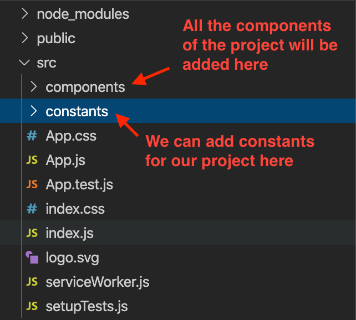Viewport: 356px width, 320px height.
Task: Click the hash icon beside index.css
Action: tap(32, 209)
